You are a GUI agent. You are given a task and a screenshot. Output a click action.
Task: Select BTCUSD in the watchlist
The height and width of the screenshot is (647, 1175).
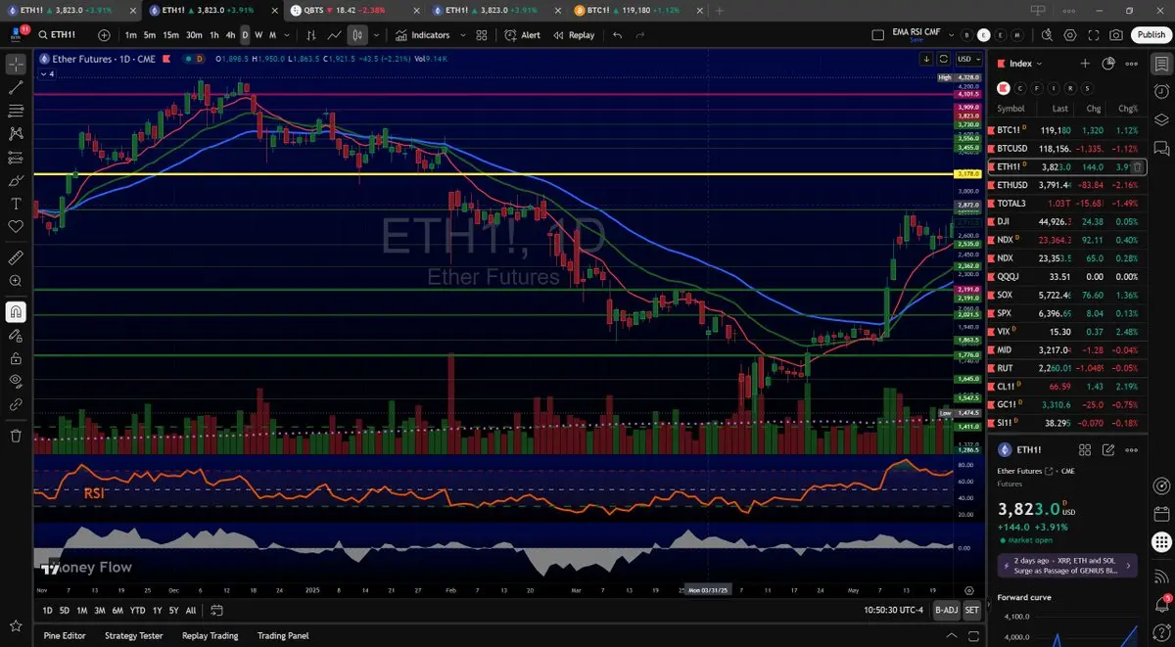coord(1066,149)
